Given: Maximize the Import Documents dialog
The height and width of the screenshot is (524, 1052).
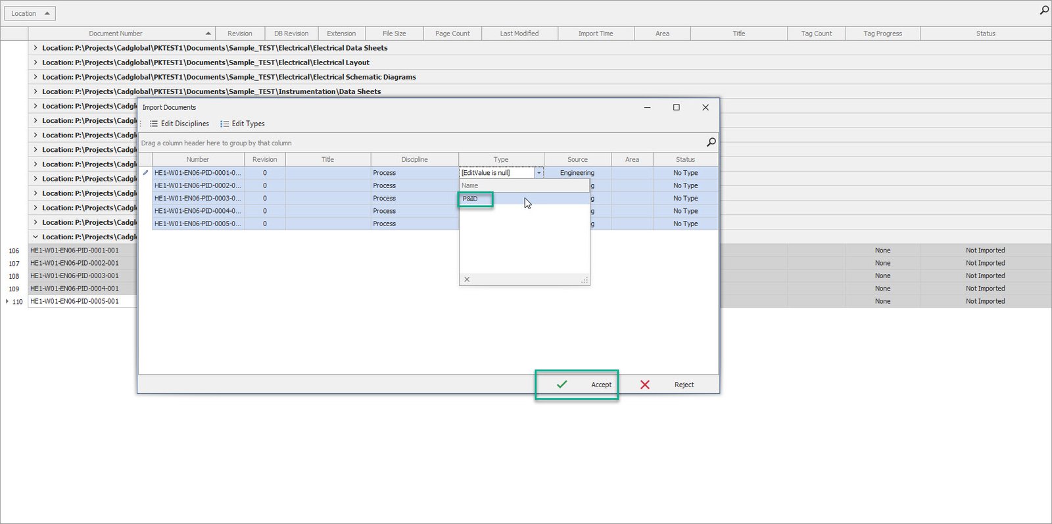Looking at the screenshot, I should point(676,107).
